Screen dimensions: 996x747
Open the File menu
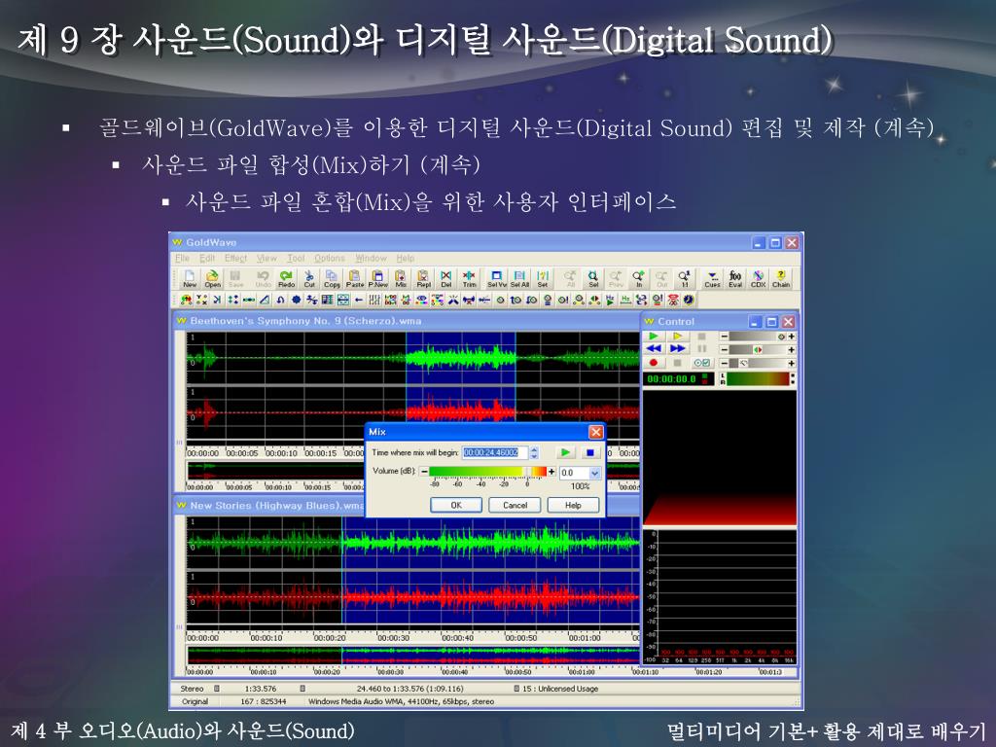click(x=182, y=258)
